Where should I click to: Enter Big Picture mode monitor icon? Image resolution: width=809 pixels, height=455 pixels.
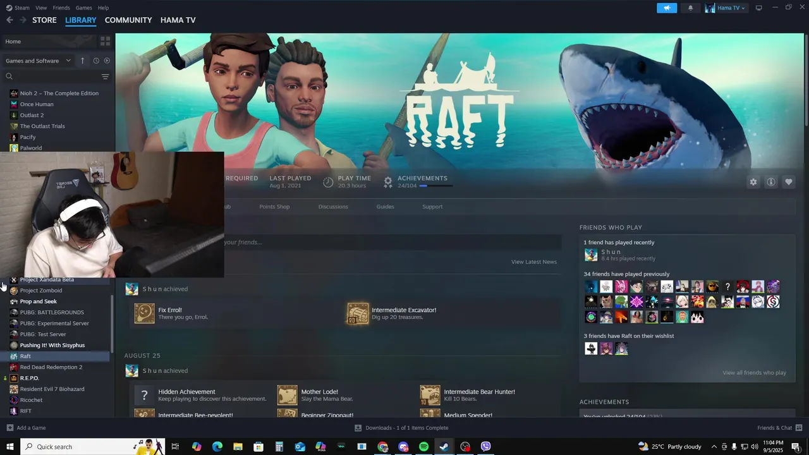[x=759, y=8]
